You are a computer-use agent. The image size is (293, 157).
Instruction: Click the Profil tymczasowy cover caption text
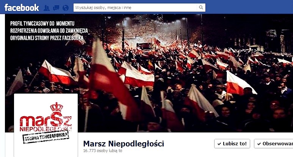pyautogui.click(x=49, y=31)
